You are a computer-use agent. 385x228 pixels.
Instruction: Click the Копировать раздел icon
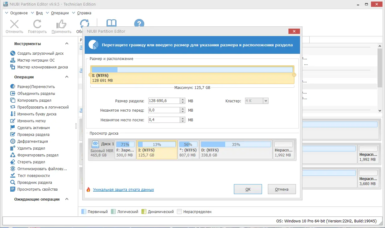[x=13, y=100]
